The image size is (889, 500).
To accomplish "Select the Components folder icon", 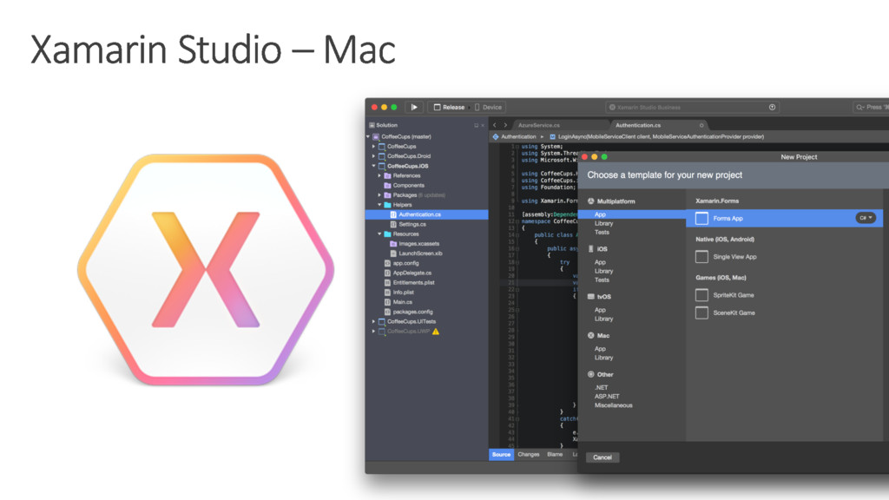I will pos(388,186).
